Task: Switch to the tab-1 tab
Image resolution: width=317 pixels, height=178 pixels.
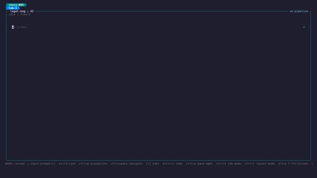Action: (13, 8)
